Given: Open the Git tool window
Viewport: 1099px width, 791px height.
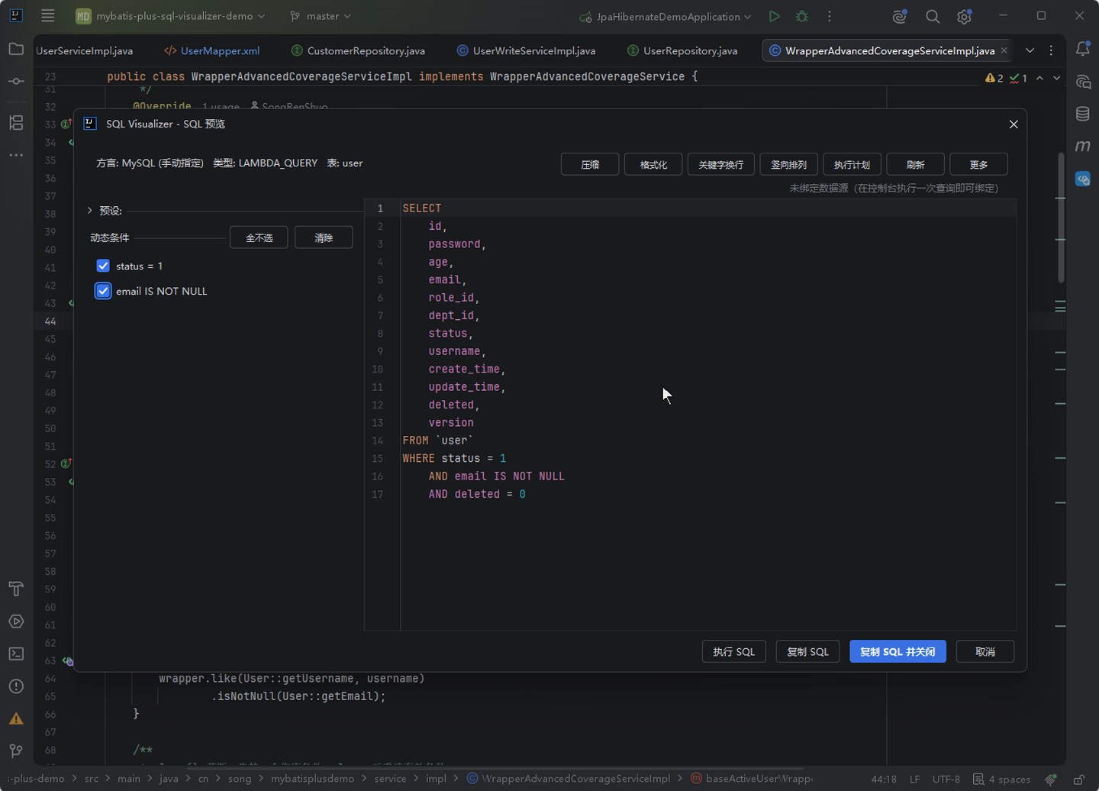Looking at the screenshot, I should [x=16, y=751].
